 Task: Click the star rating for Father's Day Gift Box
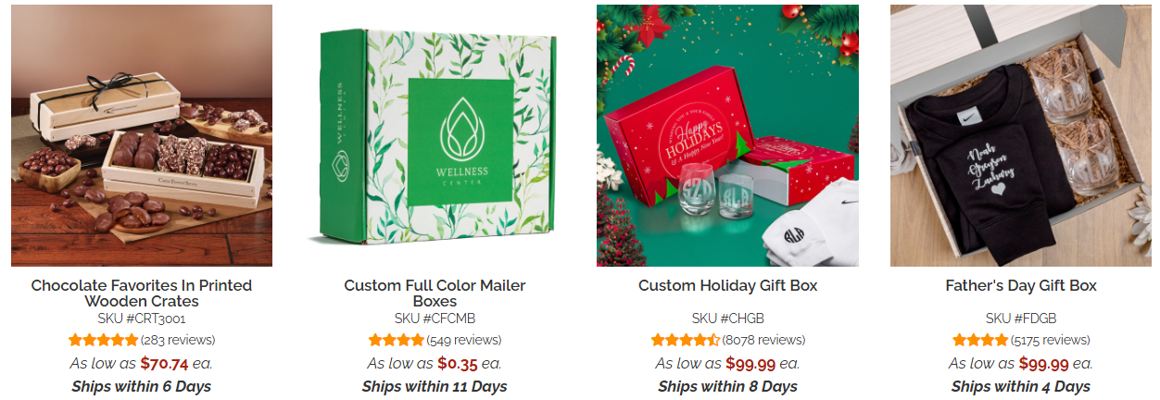[980, 340]
